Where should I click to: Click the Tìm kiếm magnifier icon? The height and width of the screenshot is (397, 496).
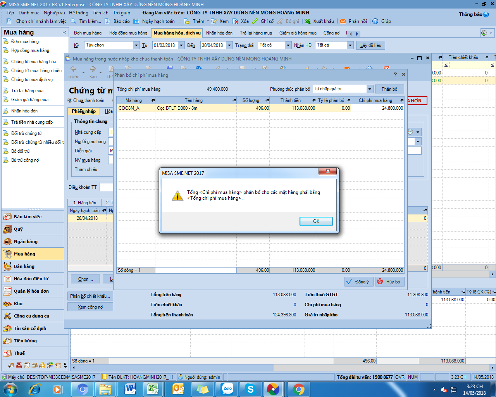click(74, 21)
